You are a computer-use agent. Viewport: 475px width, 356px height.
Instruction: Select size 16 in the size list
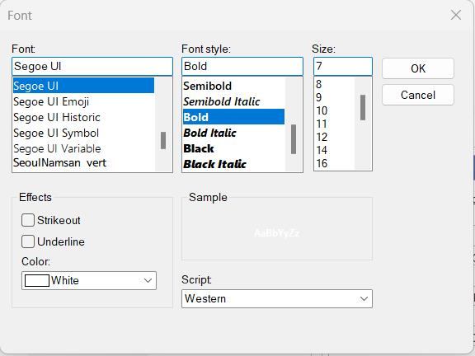pos(335,163)
